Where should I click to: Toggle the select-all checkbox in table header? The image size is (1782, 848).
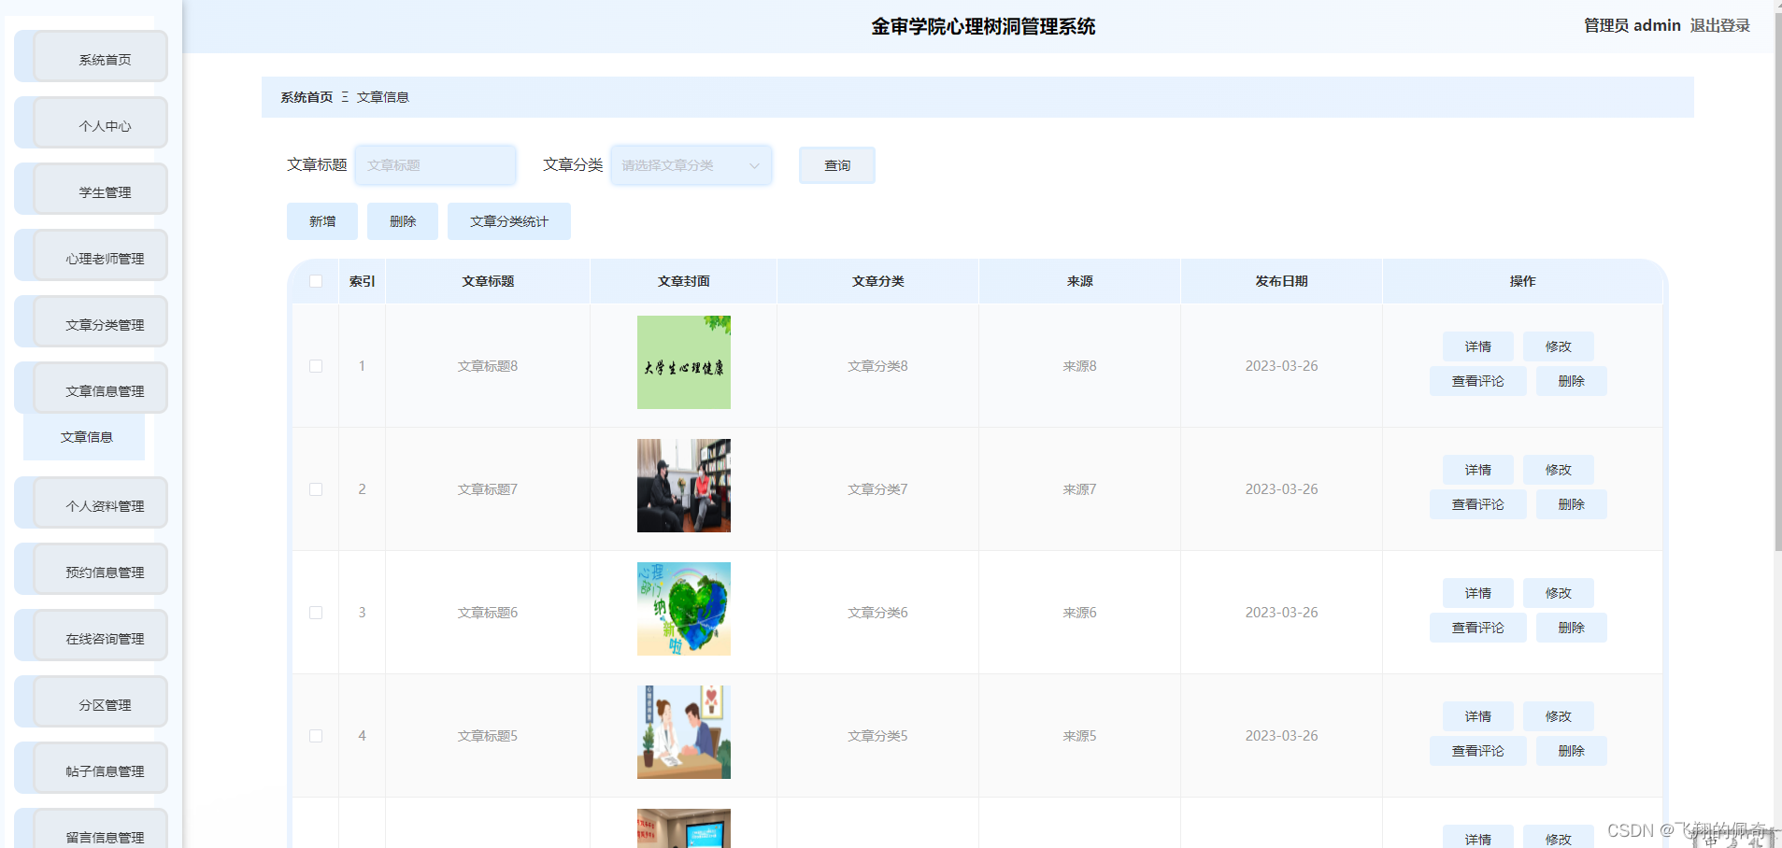(x=316, y=281)
